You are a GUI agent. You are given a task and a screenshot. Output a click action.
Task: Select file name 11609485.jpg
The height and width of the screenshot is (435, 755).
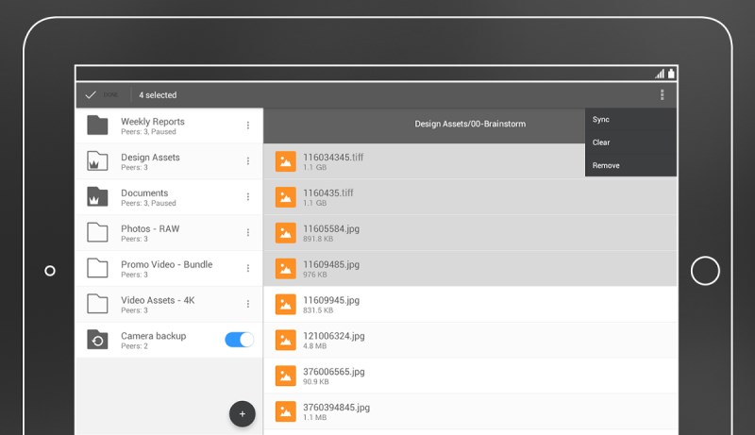331,264
